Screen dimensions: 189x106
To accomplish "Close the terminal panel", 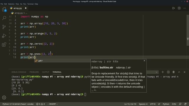I will tap(185, 72).
